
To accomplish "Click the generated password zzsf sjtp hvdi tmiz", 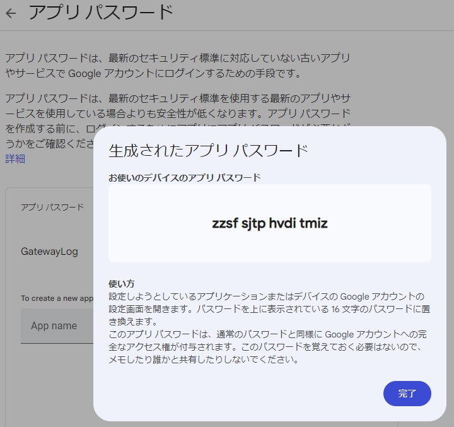I will pos(269,223).
